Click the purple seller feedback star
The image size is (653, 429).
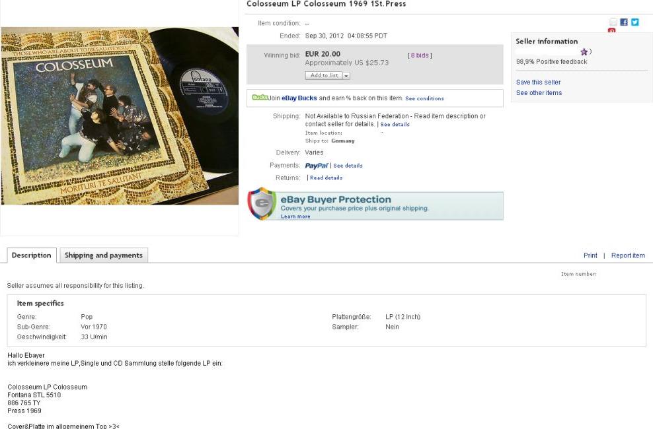point(584,52)
